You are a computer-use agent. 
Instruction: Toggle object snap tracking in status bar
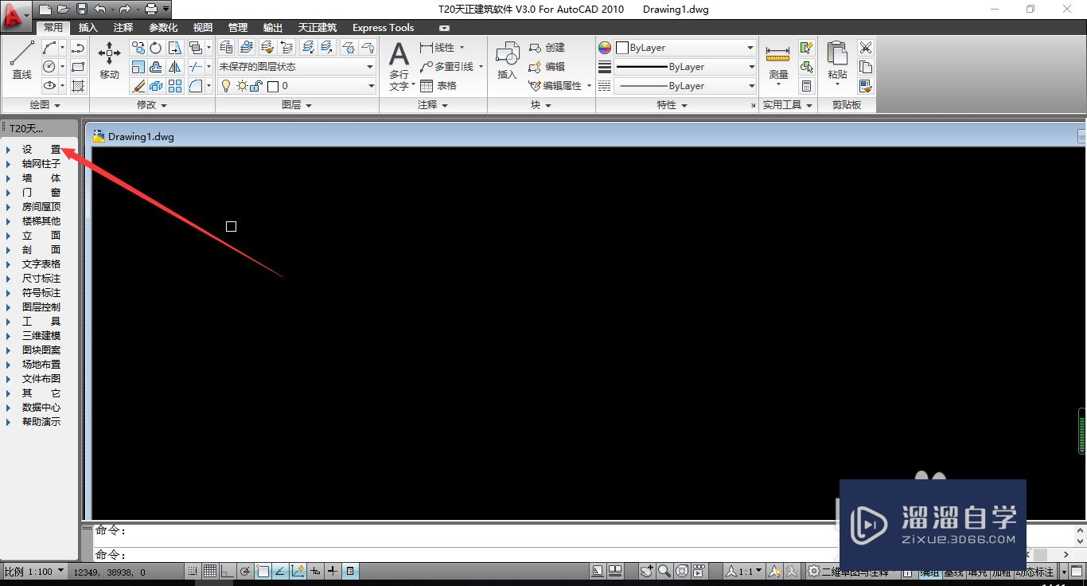[x=280, y=571]
